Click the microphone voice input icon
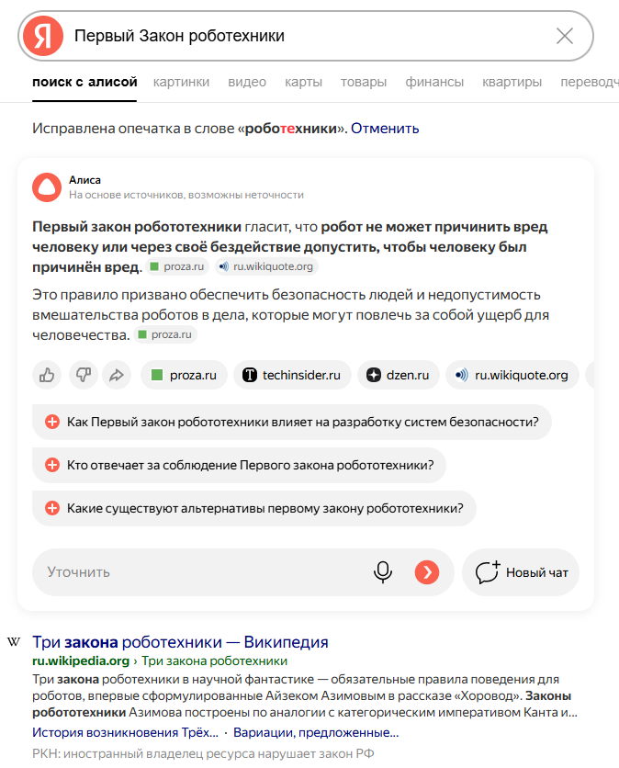 click(383, 572)
